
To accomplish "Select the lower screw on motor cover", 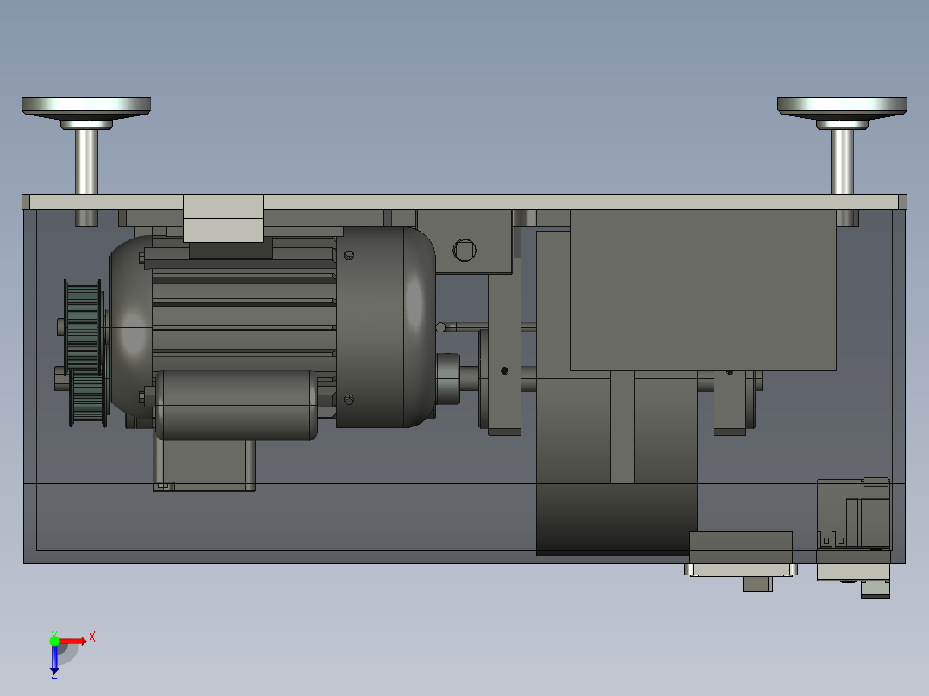I will pos(349,400).
